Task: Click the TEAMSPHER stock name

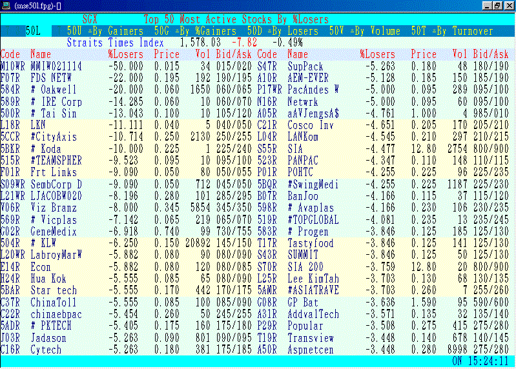Action: pyautogui.click(x=56, y=161)
